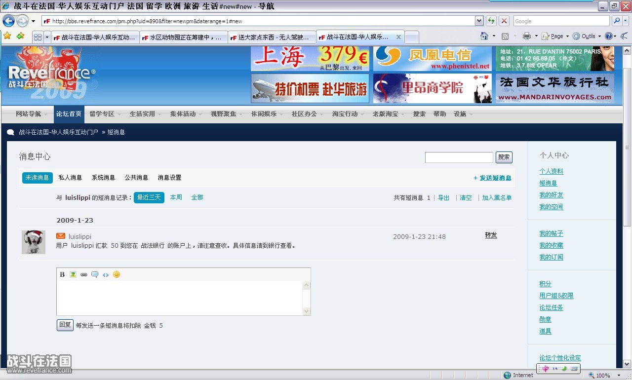Open the tab list dropdown next to Quick Tabs

point(47,37)
